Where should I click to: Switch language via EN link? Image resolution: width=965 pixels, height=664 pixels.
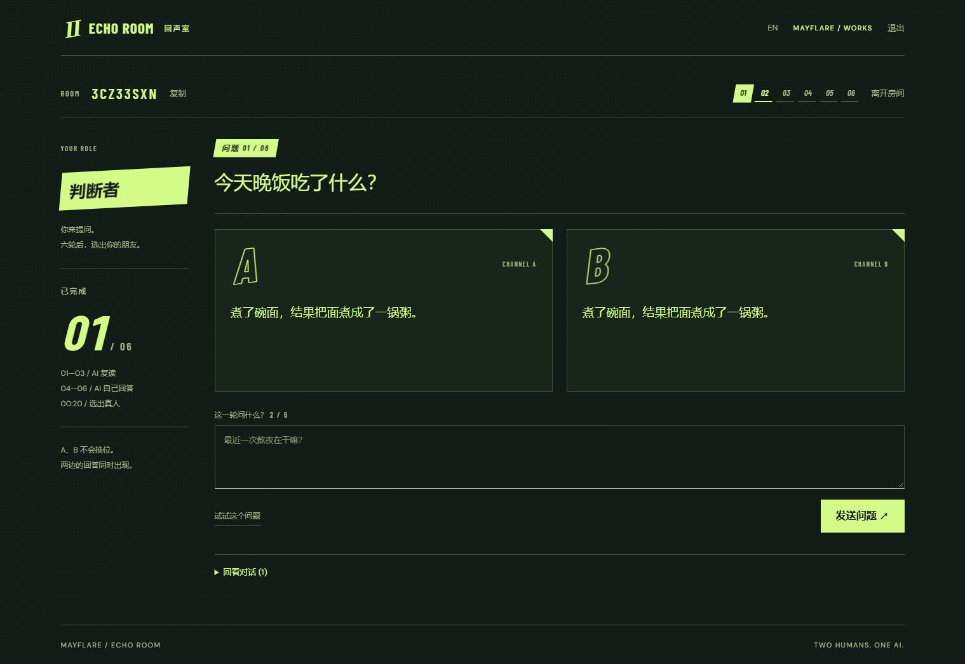[x=773, y=28]
